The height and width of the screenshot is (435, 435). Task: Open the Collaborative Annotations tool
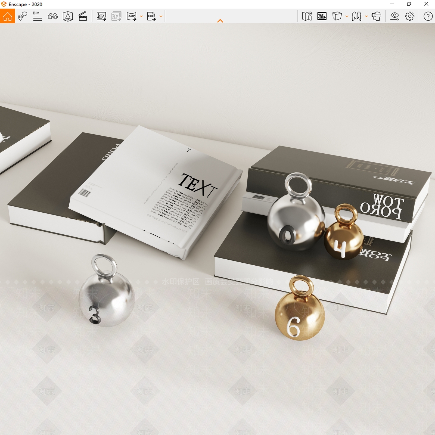click(23, 16)
